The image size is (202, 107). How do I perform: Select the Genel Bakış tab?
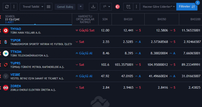(x=65, y=7)
